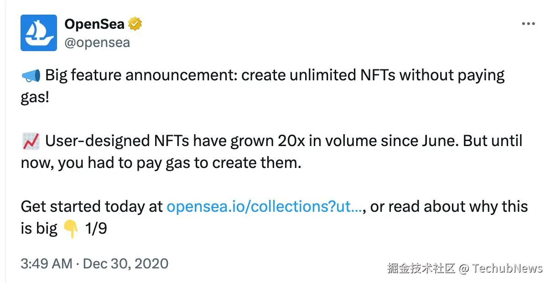Click the blue megaphone emoji
551x283 pixels.
[x=31, y=76]
